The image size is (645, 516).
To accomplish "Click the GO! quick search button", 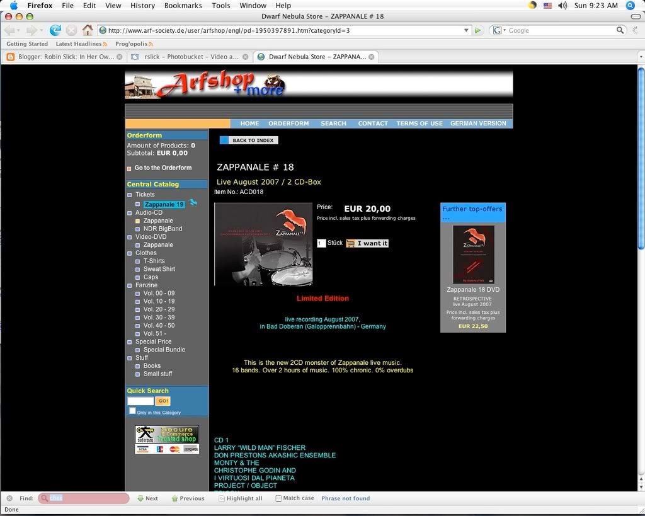I will coord(163,401).
